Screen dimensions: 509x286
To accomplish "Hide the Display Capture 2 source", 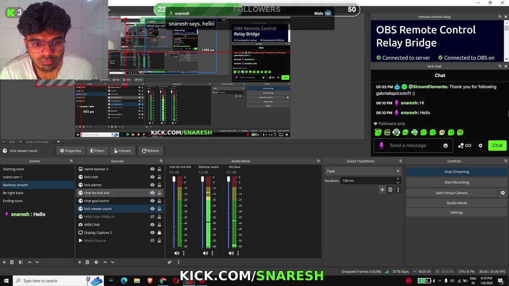I will click(152, 232).
